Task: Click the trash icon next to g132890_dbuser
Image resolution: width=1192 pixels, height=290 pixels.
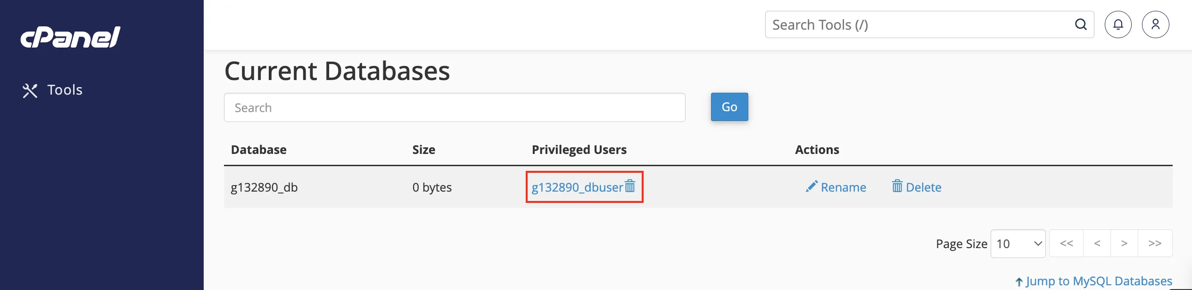Action: point(630,186)
